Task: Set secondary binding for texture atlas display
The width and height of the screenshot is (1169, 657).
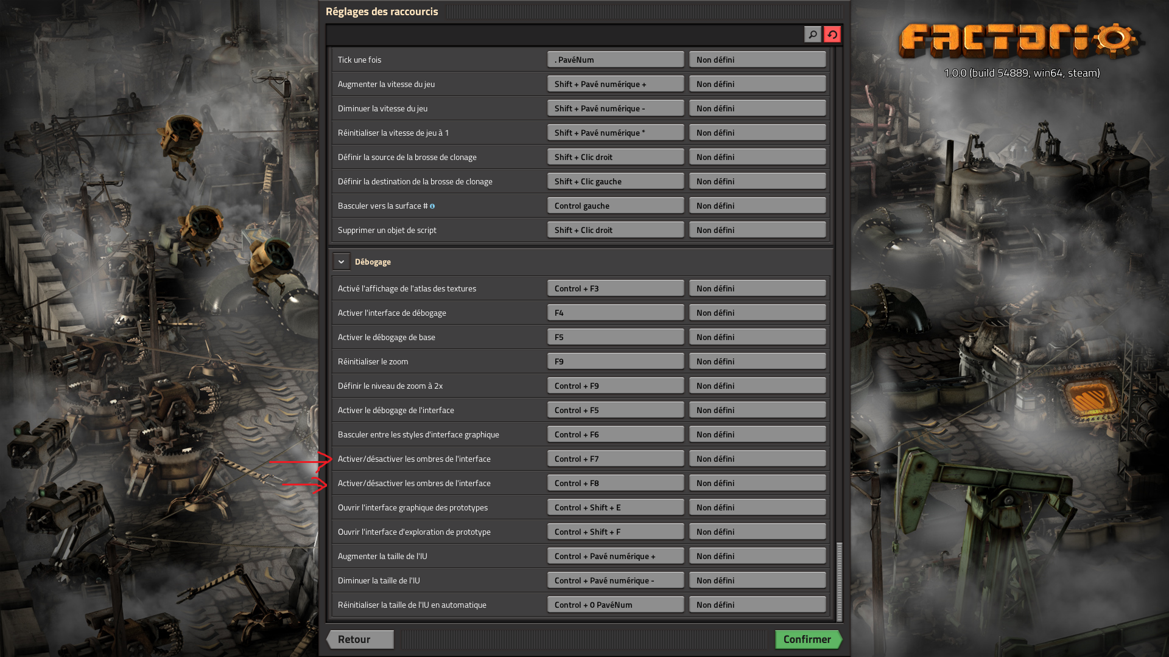Action: [757, 288]
